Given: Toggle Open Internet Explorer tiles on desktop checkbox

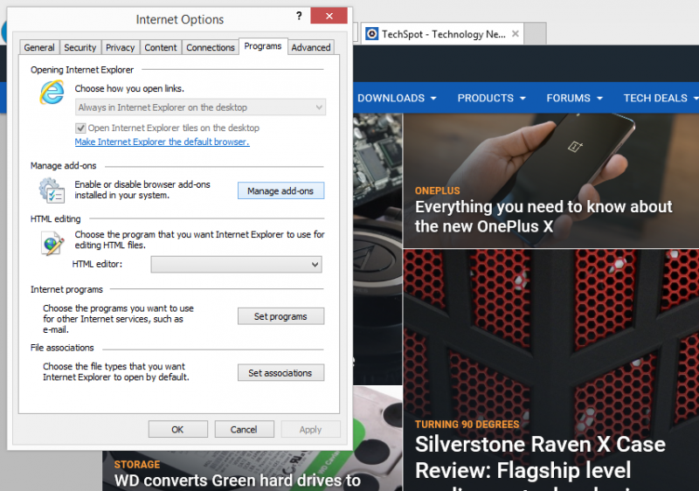Looking at the screenshot, I should [x=80, y=128].
